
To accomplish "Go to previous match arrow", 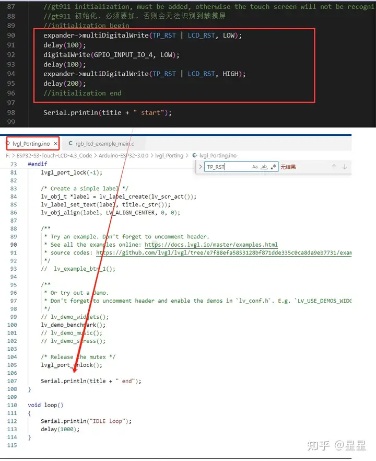I will click(334, 167).
